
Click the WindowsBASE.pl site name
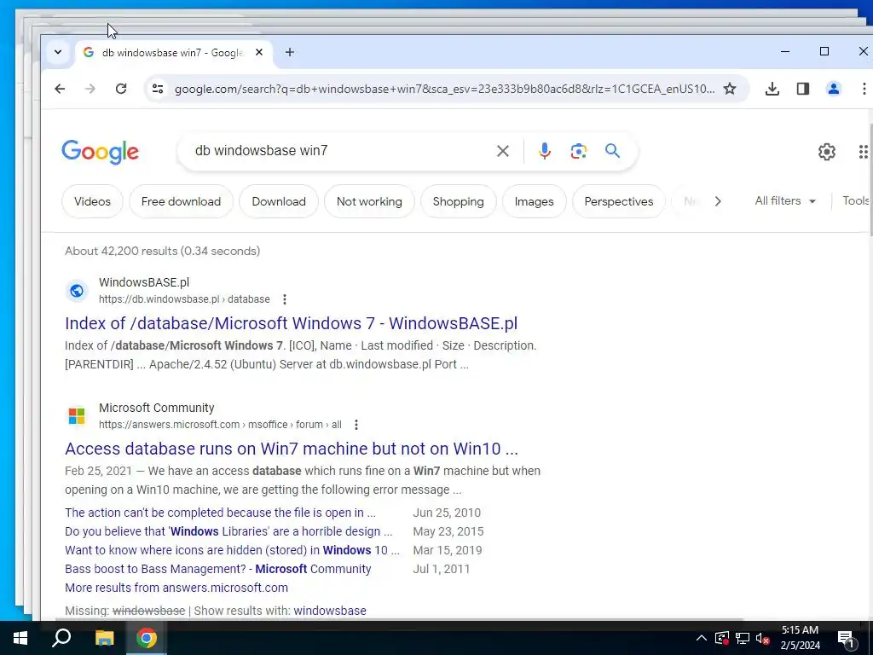point(144,282)
